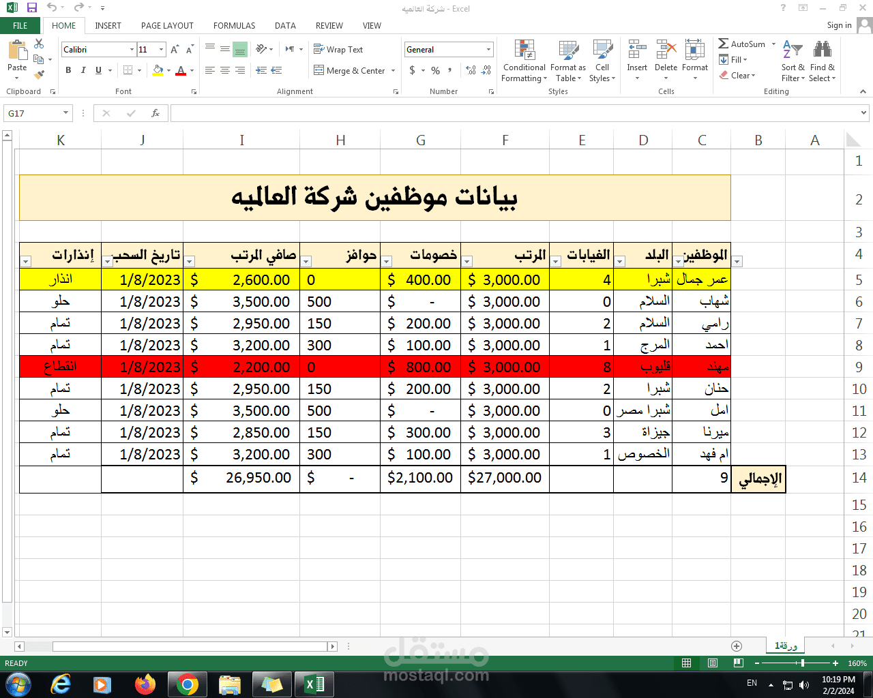Open the FILE tab
873x698 pixels.
click(20, 26)
